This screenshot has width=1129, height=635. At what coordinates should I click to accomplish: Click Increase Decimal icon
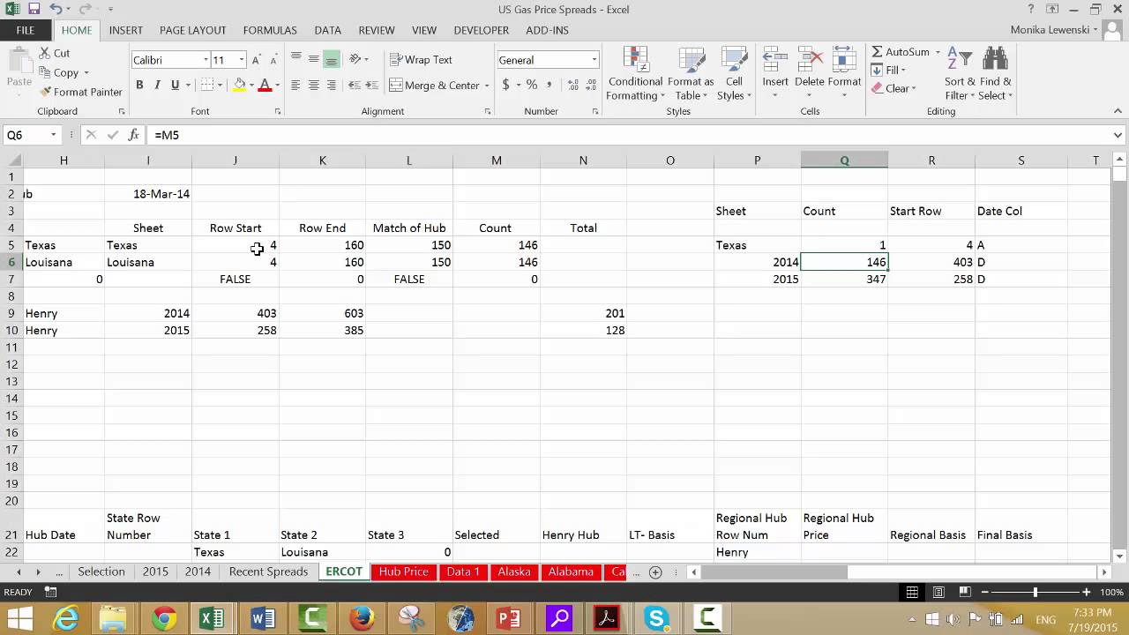(573, 85)
